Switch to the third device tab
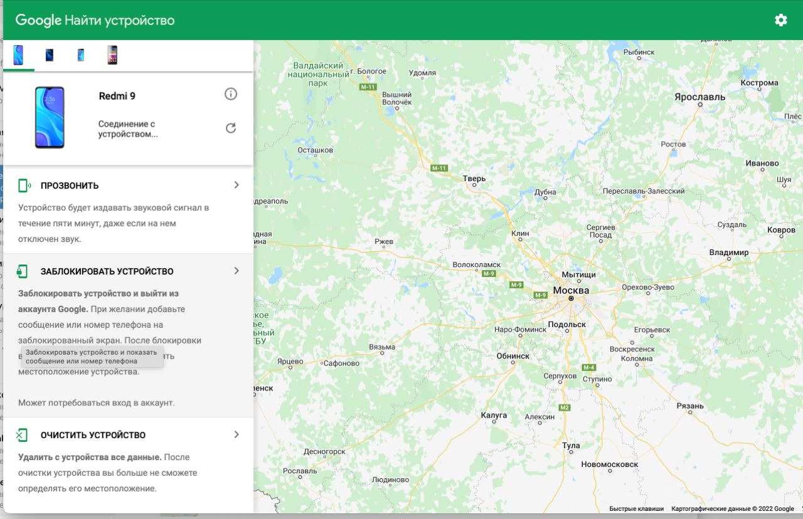803x519 pixels. (81, 55)
